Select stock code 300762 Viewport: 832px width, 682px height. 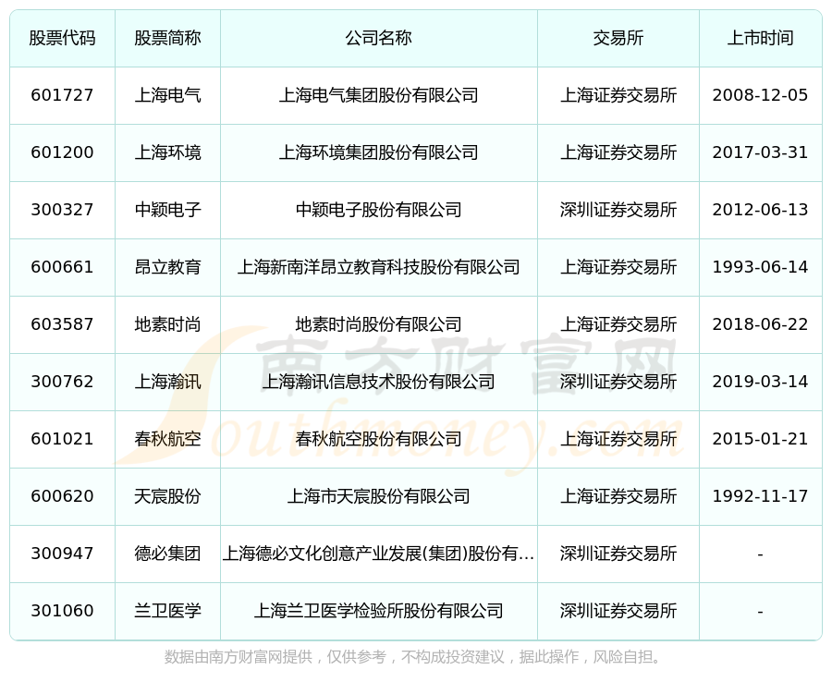(62, 382)
